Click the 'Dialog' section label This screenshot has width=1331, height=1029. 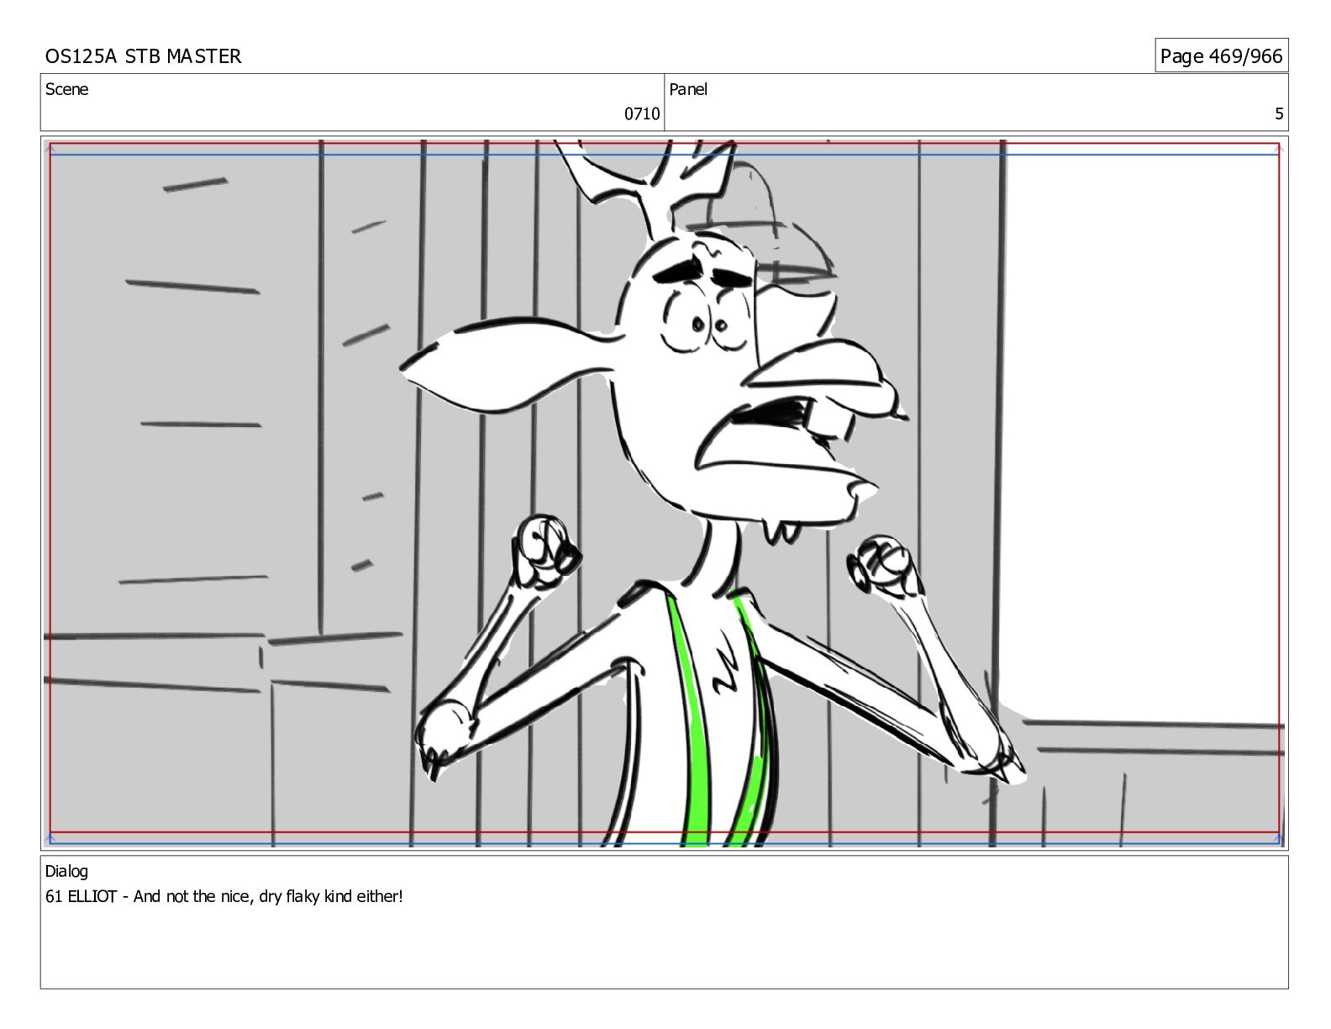(x=66, y=871)
